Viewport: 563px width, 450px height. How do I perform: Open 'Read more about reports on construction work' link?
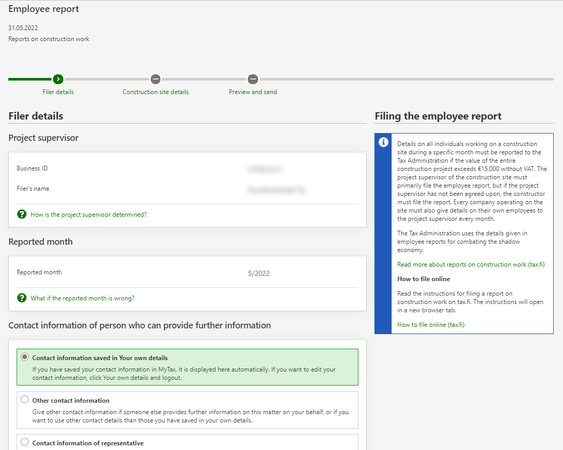(x=471, y=264)
